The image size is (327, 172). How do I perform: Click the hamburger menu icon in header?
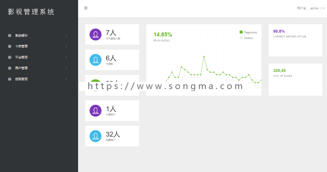click(86, 8)
